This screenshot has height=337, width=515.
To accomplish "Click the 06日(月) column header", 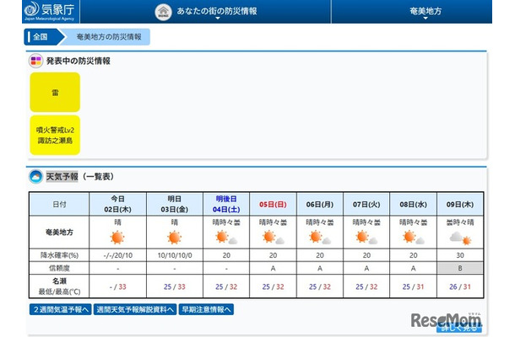I will (320, 204).
